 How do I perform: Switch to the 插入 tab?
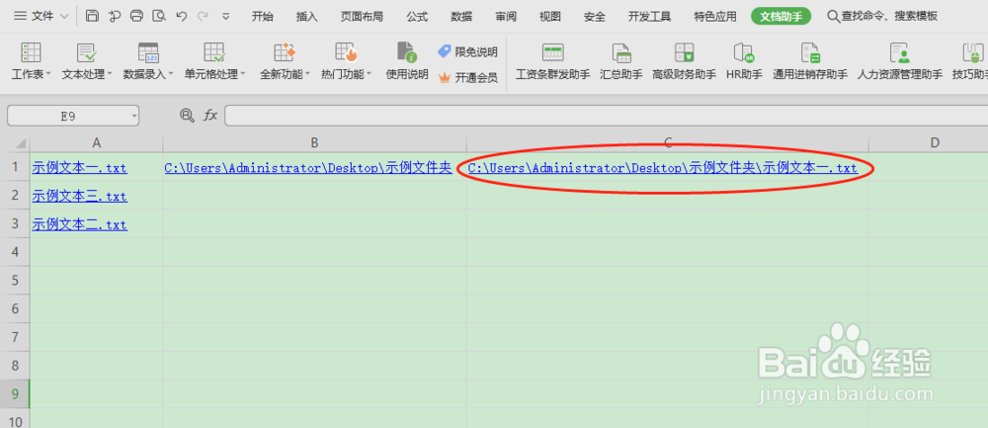click(307, 17)
